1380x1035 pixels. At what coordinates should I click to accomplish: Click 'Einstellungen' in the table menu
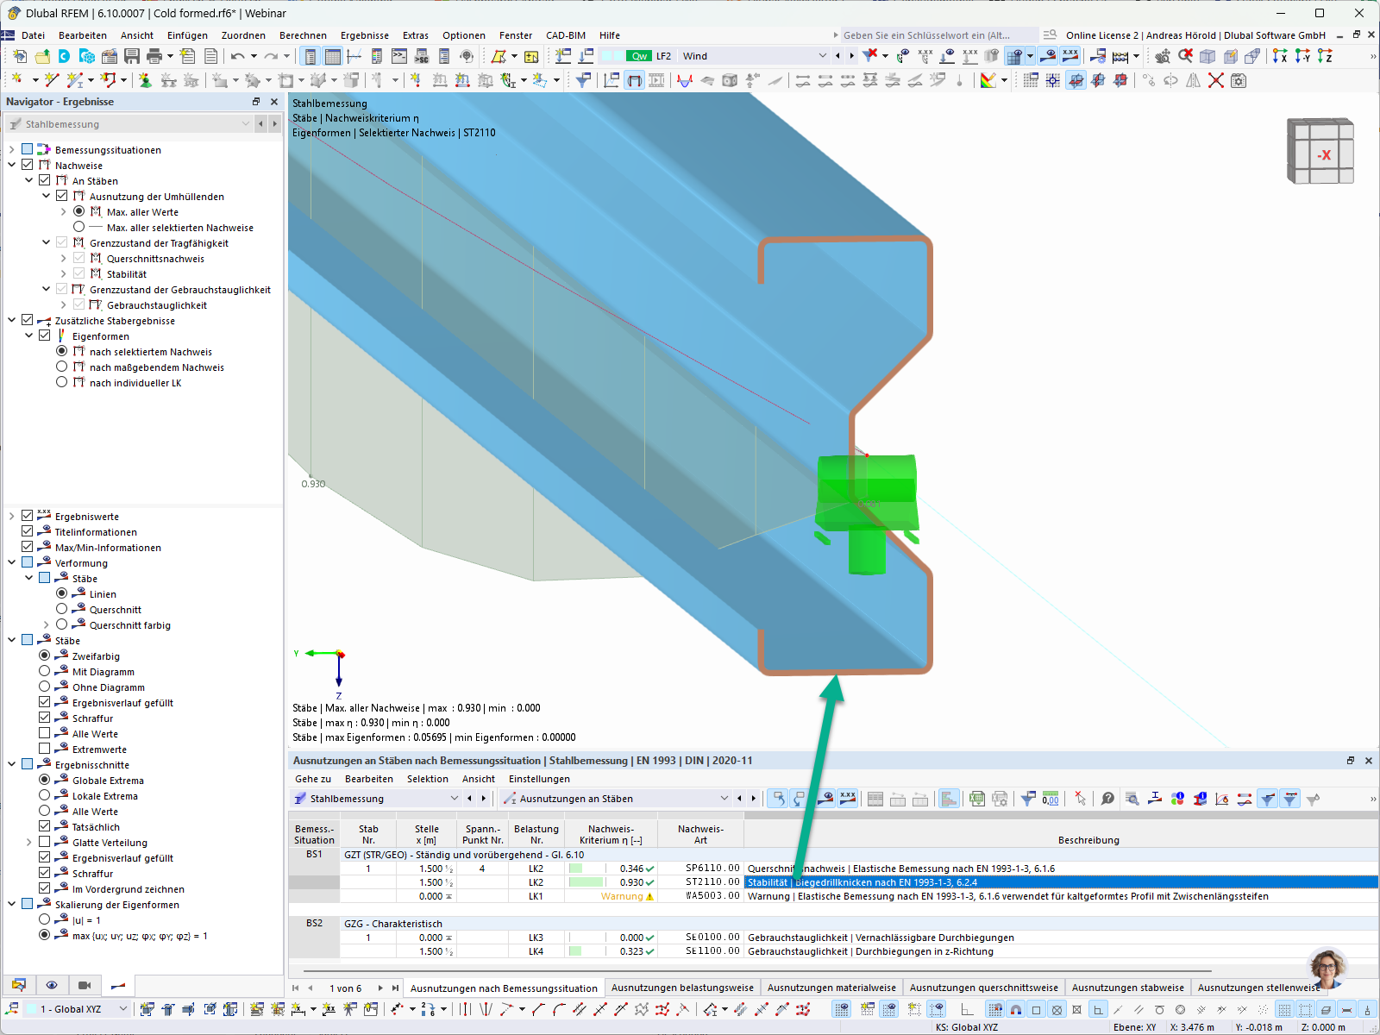click(539, 779)
